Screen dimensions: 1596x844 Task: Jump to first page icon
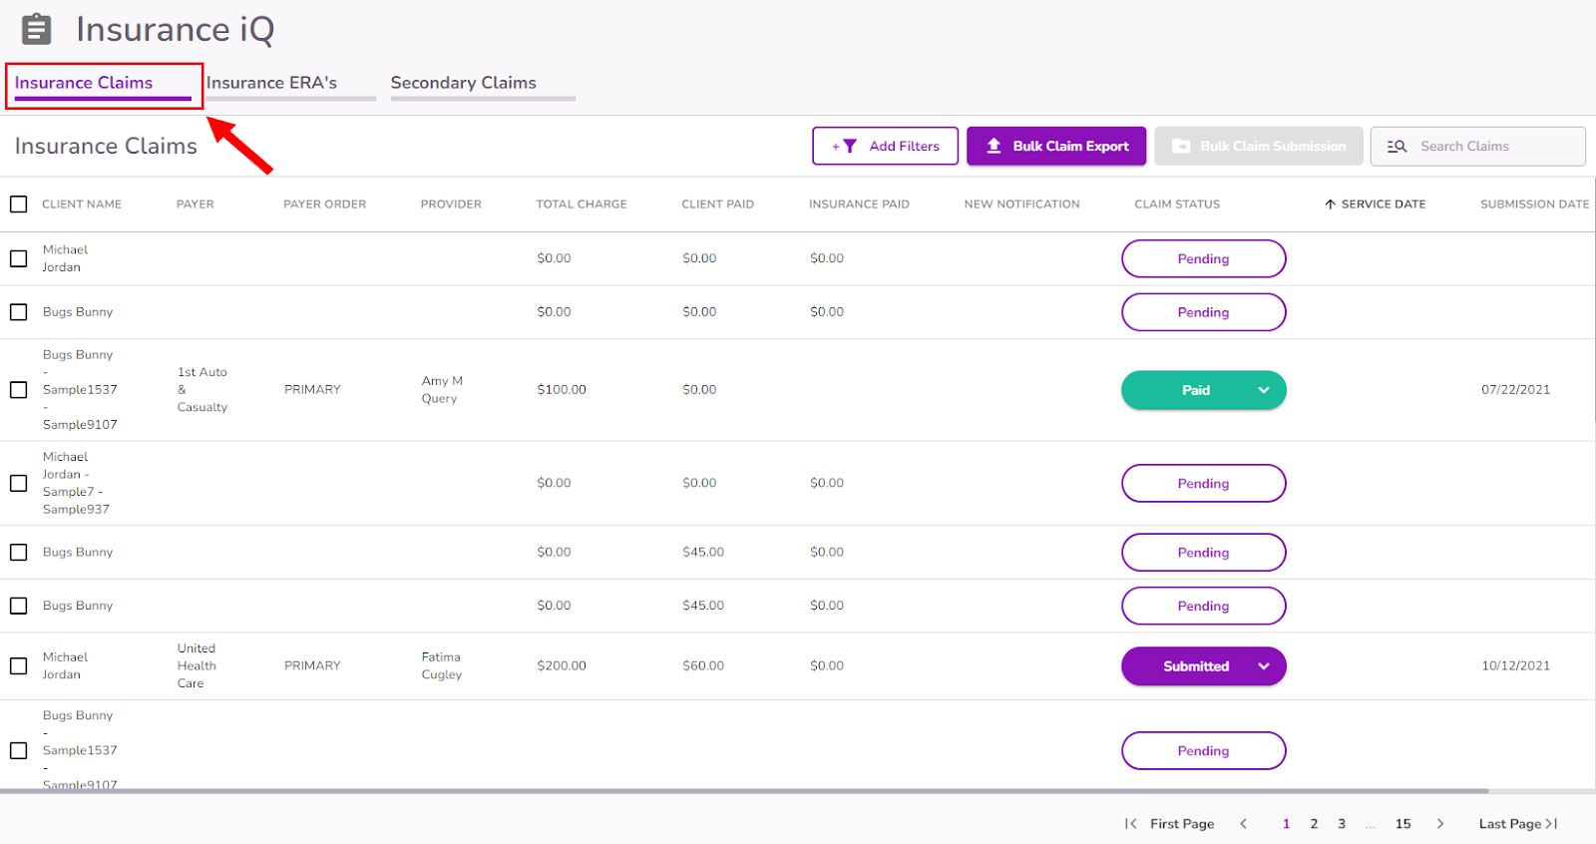(x=1130, y=824)
